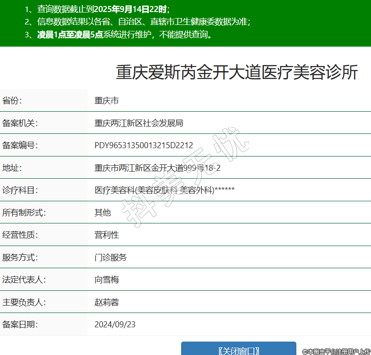Click the business nature value 营利性
371x355 pixels.
pyautogui.click(x=106, y=235)
